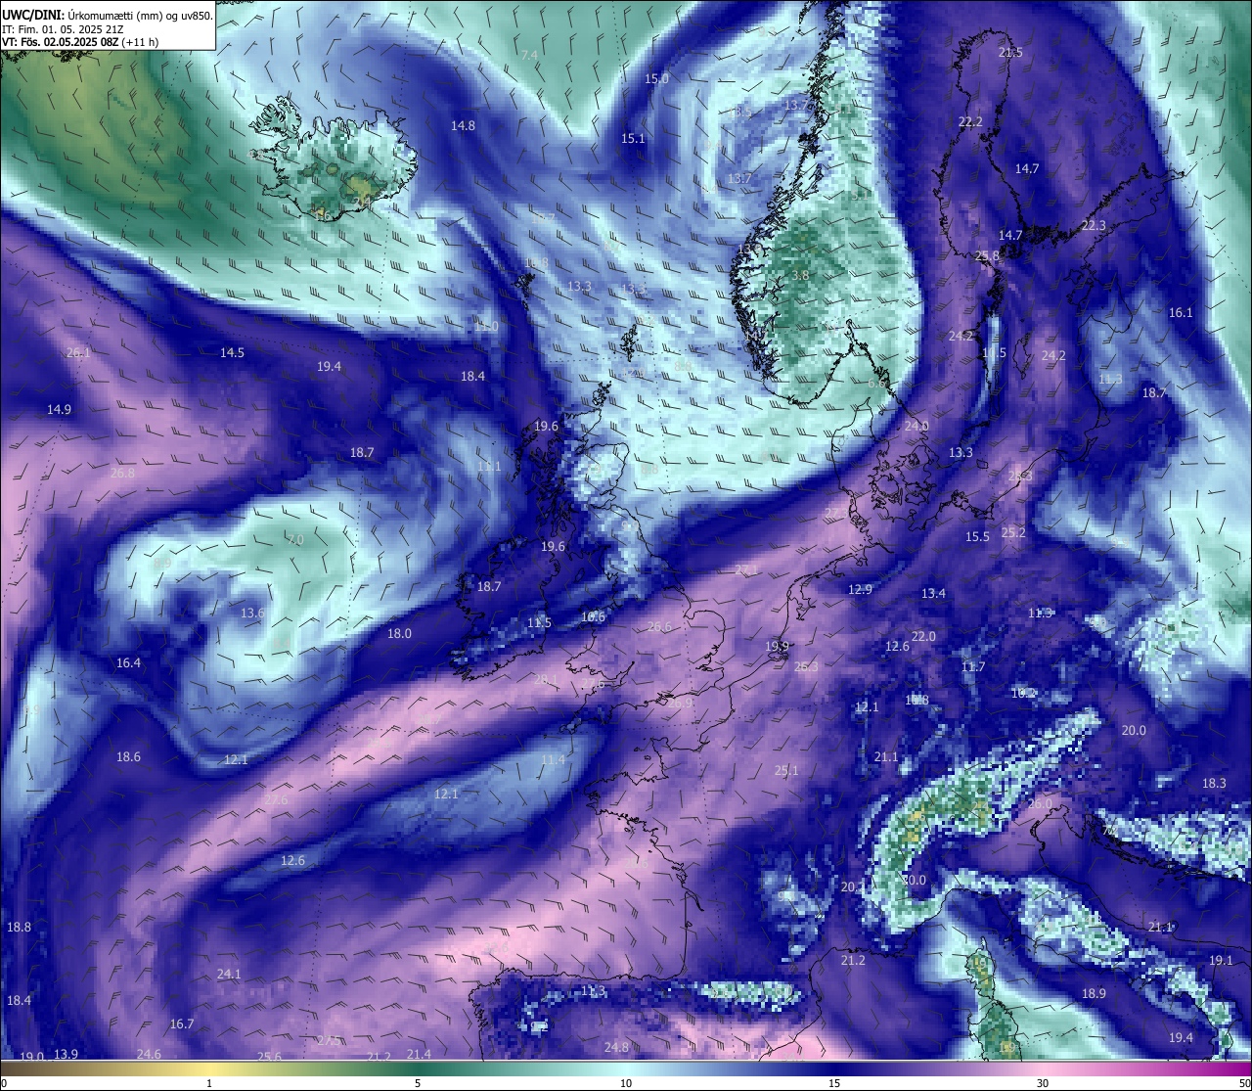Select the map value 22.2

click(x=970, y=122)
